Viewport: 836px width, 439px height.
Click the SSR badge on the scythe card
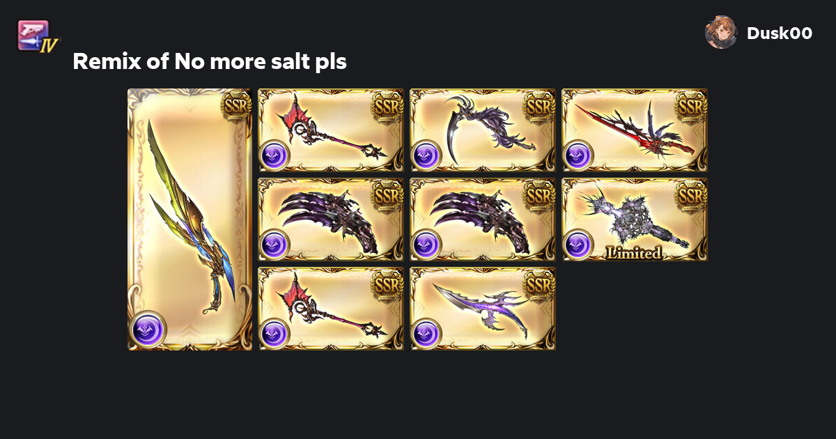540,106
